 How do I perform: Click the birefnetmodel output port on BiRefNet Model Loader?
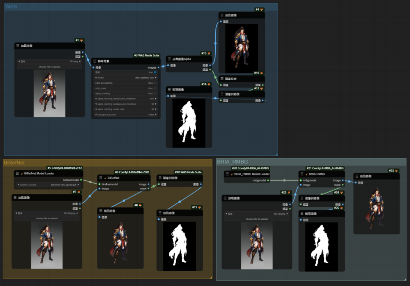[x=81, y=180]
